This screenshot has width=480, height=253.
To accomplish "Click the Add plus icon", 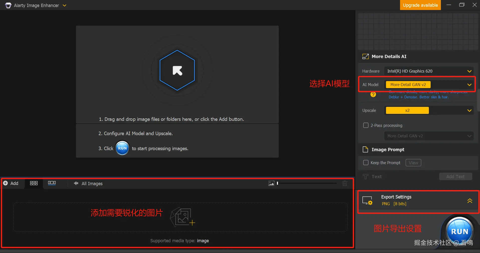I will (x=5, y=183).
